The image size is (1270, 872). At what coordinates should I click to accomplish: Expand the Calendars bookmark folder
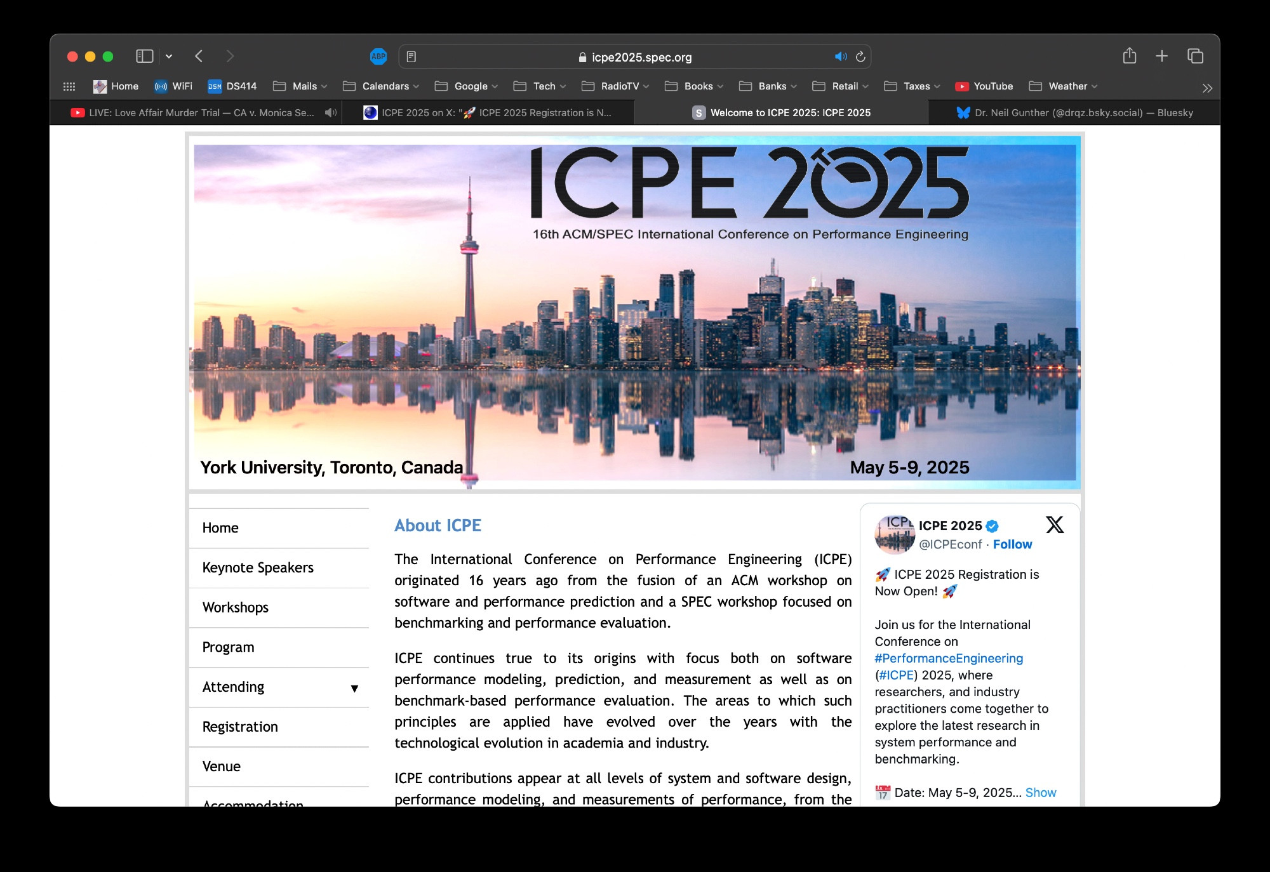[380, 86]
